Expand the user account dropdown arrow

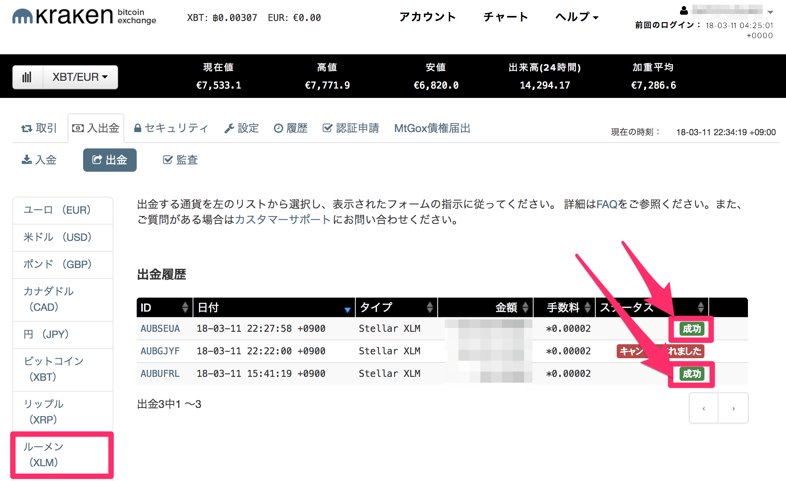770,12
